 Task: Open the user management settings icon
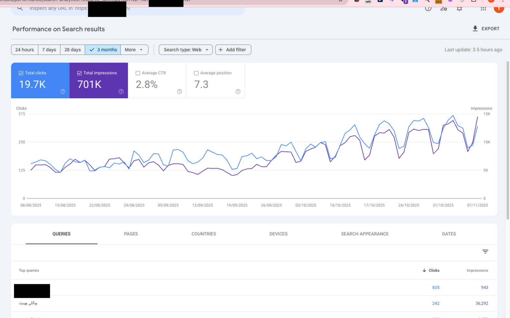pos(444,8)
